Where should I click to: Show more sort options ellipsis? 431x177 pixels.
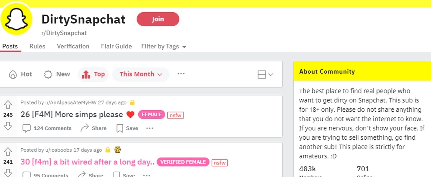181,74
